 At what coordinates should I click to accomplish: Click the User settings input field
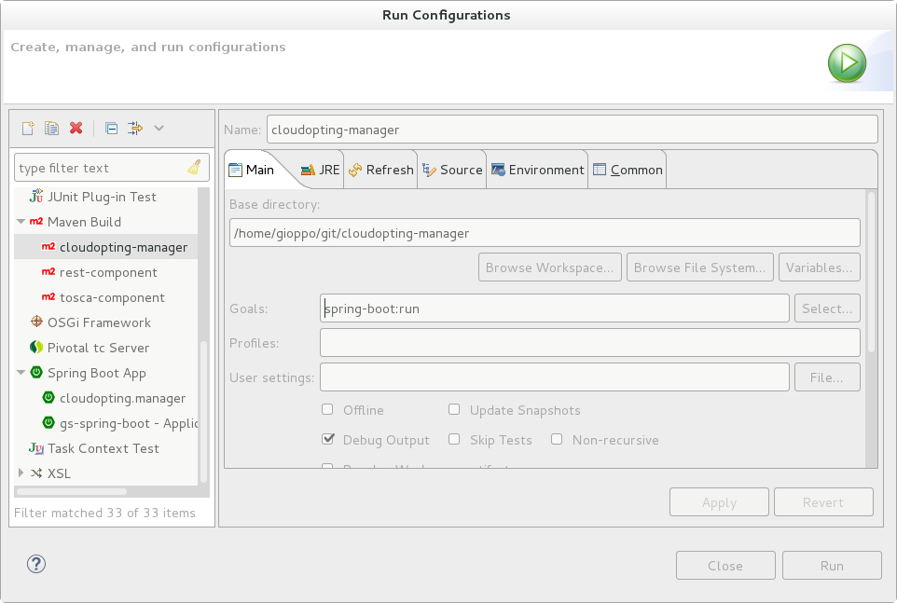[x=555, y=377]
